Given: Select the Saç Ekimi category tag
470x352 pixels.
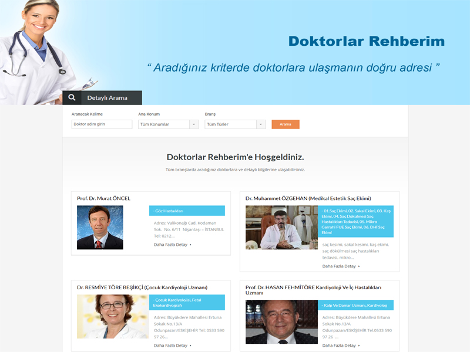Looking at the screenshot, I should tap(355, 221).
